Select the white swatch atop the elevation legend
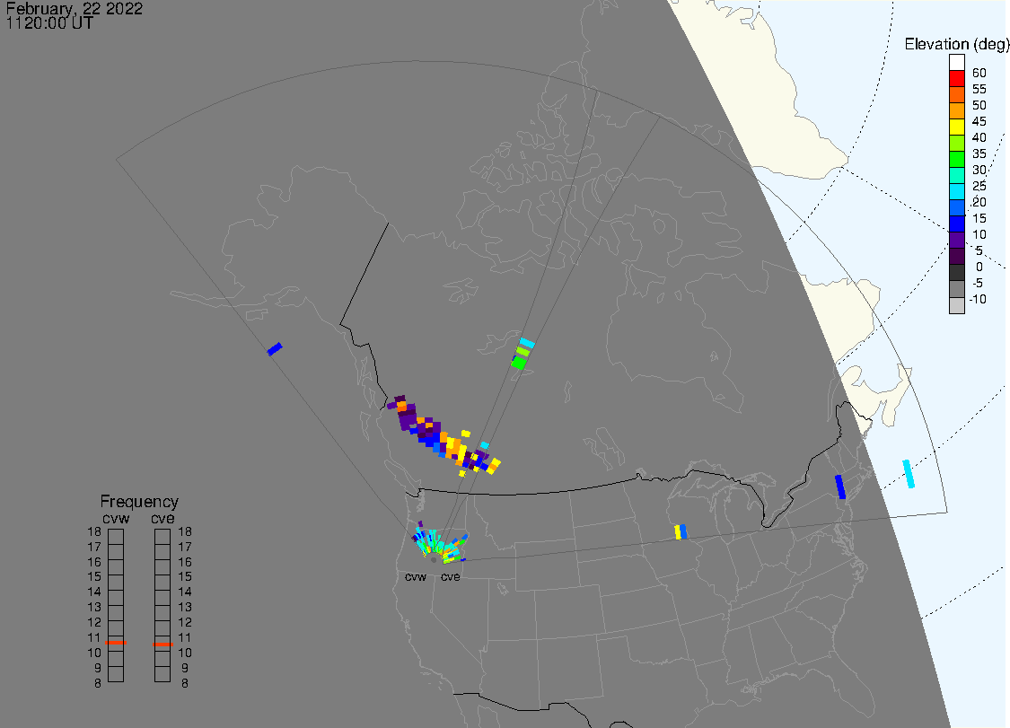Image resolution: width=1010 pixels, height=728 pixels. [x=956, y=63]
